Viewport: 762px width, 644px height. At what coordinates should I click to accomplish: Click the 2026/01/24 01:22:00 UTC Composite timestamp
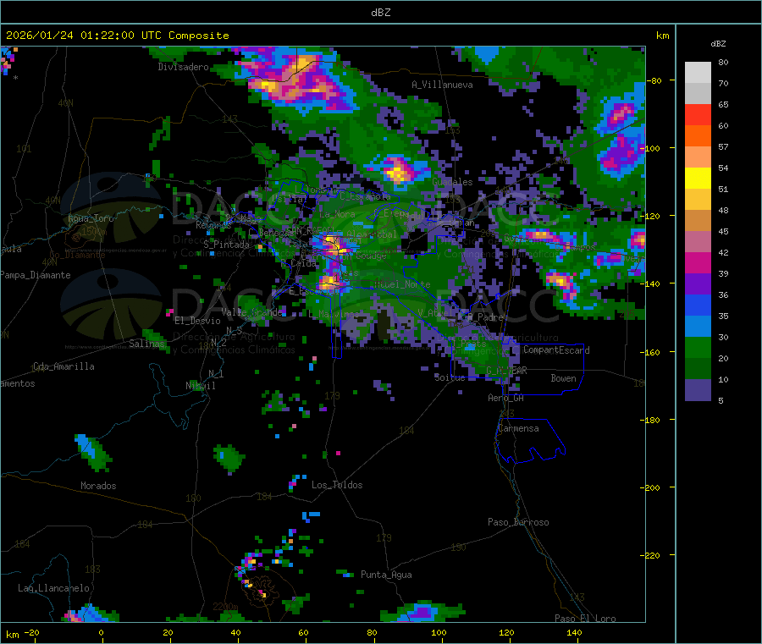(117, 36)
